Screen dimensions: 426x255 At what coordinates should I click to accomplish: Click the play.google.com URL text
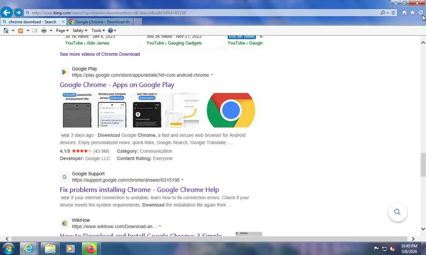pos(140,75)
